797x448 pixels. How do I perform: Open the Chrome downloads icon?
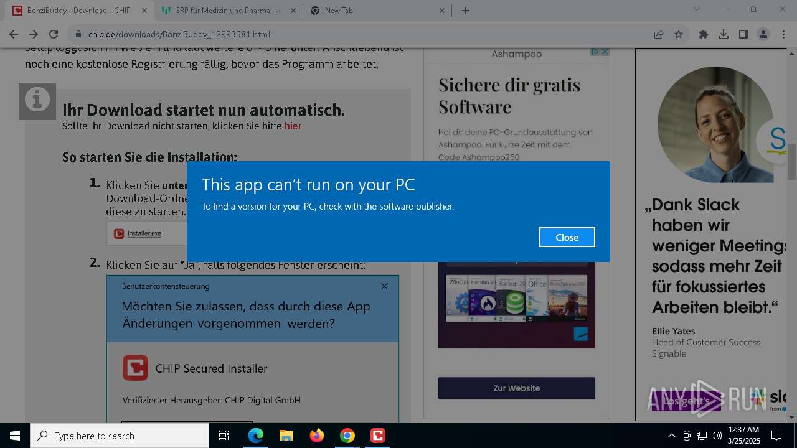tap(724, 34)
